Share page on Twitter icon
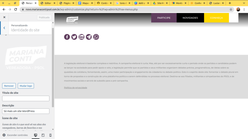248x139 pixels. [74, 37]
